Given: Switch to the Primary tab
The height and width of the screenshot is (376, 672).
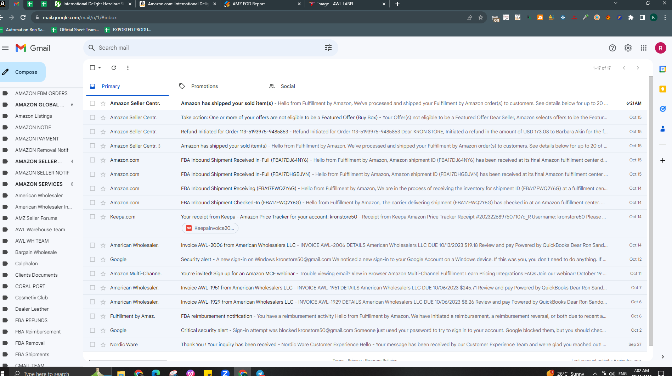Looking at the screenshot, I should [x=128, y=86].
